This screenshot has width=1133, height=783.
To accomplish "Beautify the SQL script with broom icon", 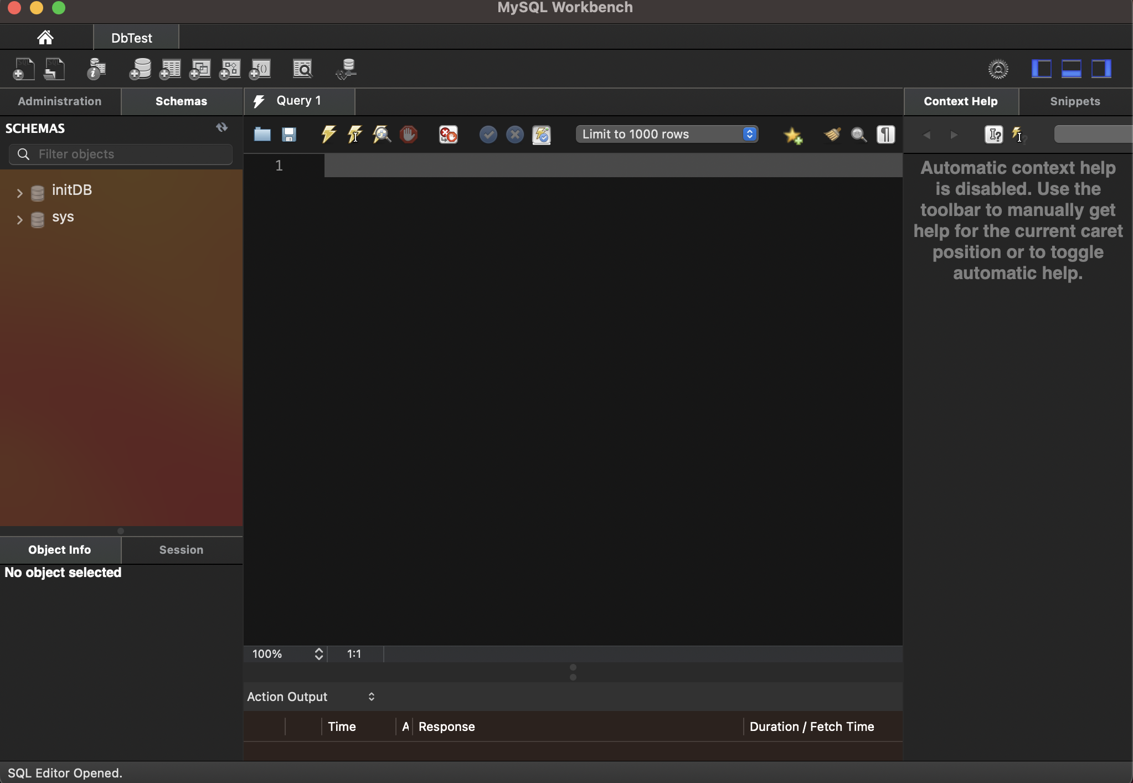I will tap(832, 135).
